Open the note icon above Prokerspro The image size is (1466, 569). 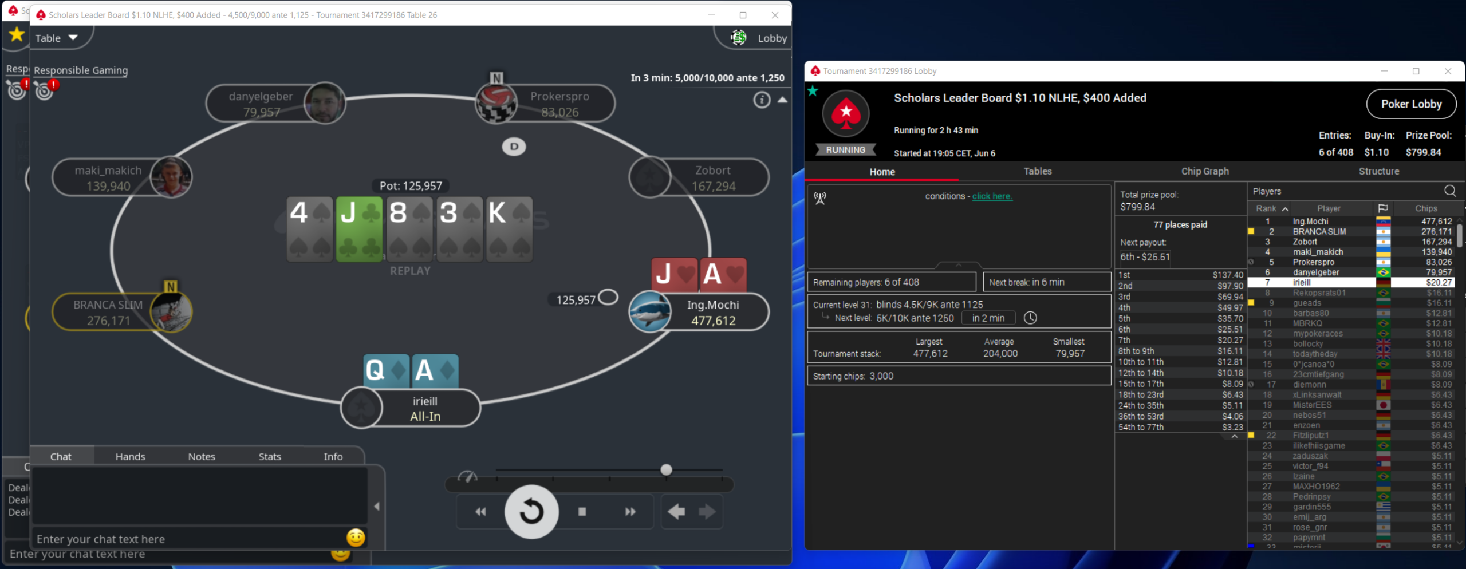(x=496, y=78)
